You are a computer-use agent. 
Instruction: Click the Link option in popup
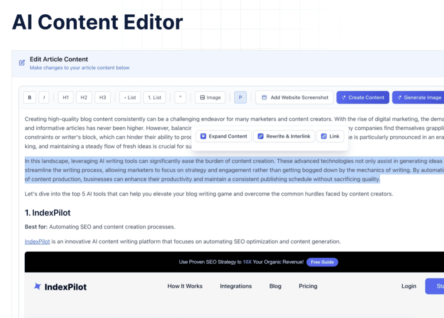coord(330,136)
